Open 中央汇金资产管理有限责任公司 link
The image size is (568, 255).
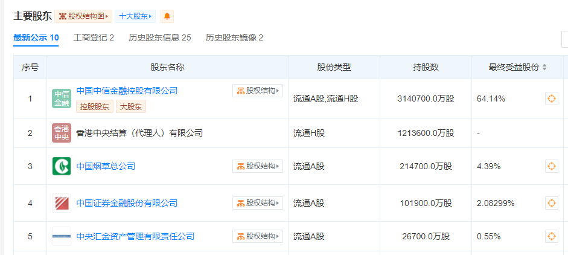[135, 236]
